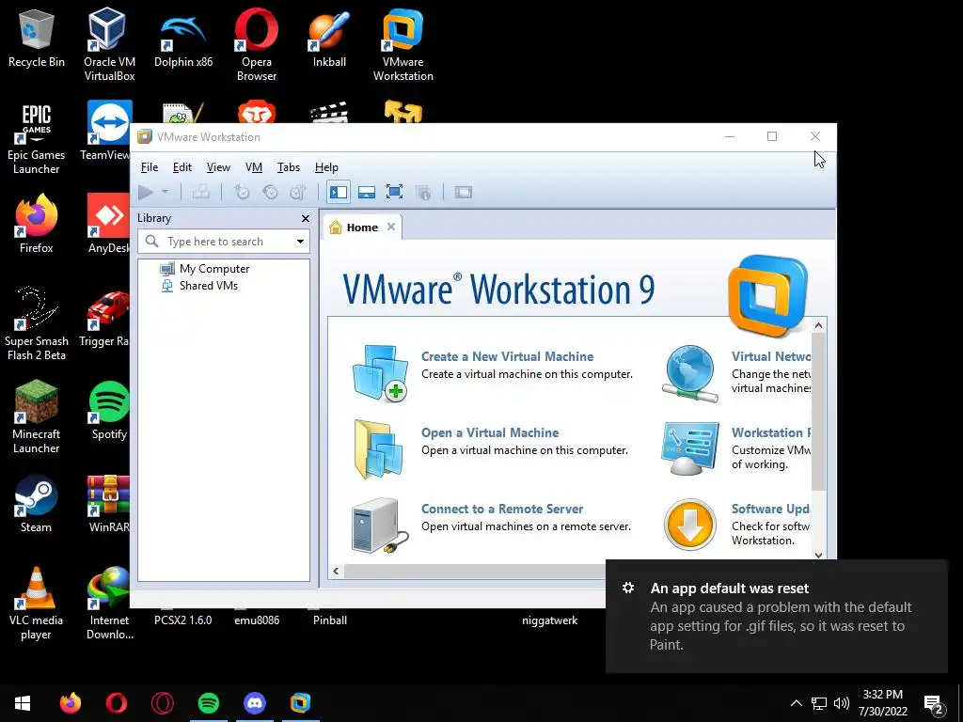This screenshot has width=963, height=722.
Task: Close the Library panel
Action: [306, 218]
